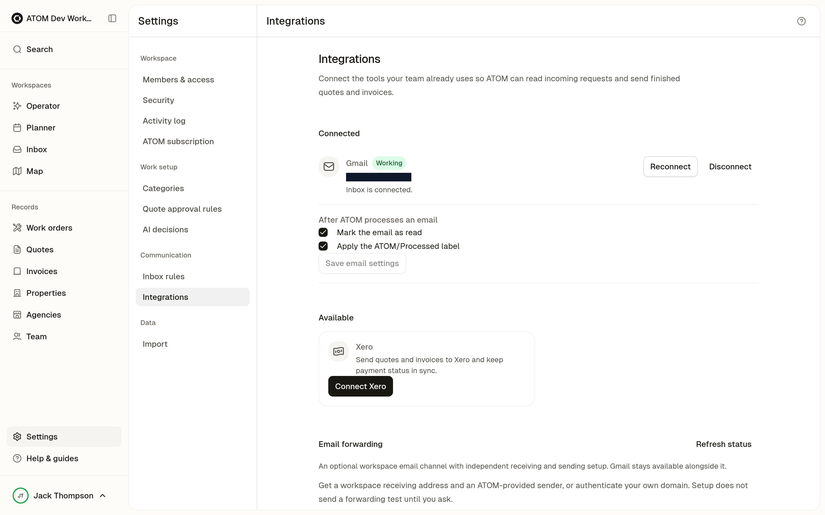Image resolution: width=825 pixels, height=515 pixels.
Task: Open help via top-right question mark icon
Action: click(x=801, y=21)
